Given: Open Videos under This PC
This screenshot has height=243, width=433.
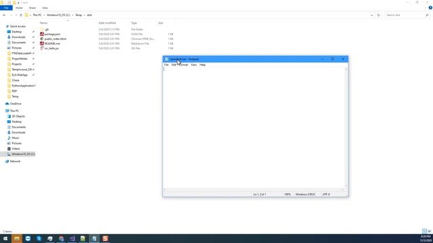Looking at the screenshot, I should pos(16,148).
